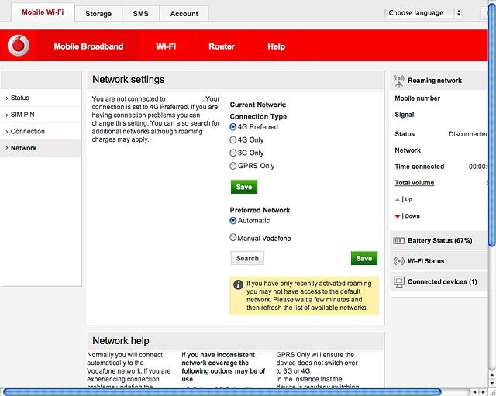Click the Battery Status battery icon
The width and height of the screenshot is (496, 396).
tap(398, 241)
